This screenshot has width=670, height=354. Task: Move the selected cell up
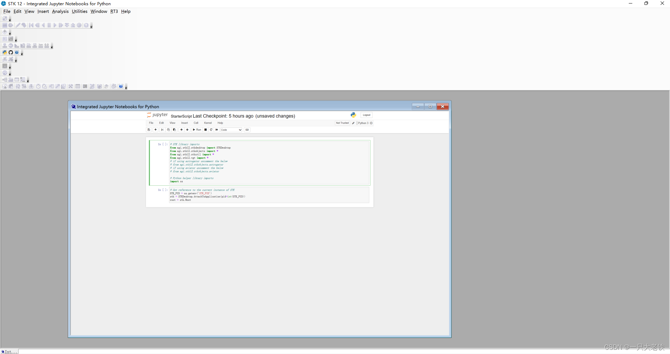pyautogui.click(x=181, y=130)
